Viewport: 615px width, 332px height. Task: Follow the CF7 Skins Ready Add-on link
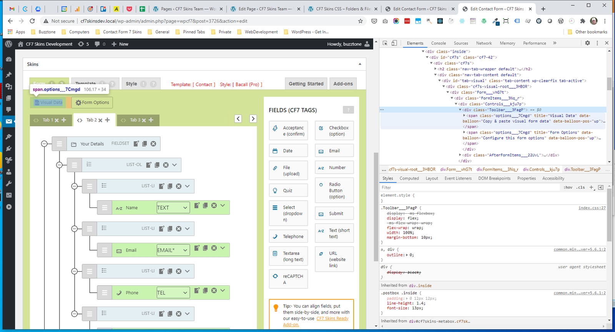coord(332,319)
